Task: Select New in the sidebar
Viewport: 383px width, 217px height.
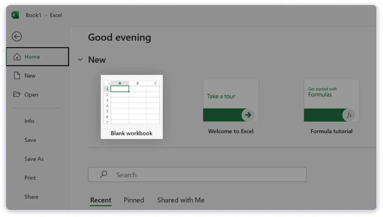Action: point(37,76)
